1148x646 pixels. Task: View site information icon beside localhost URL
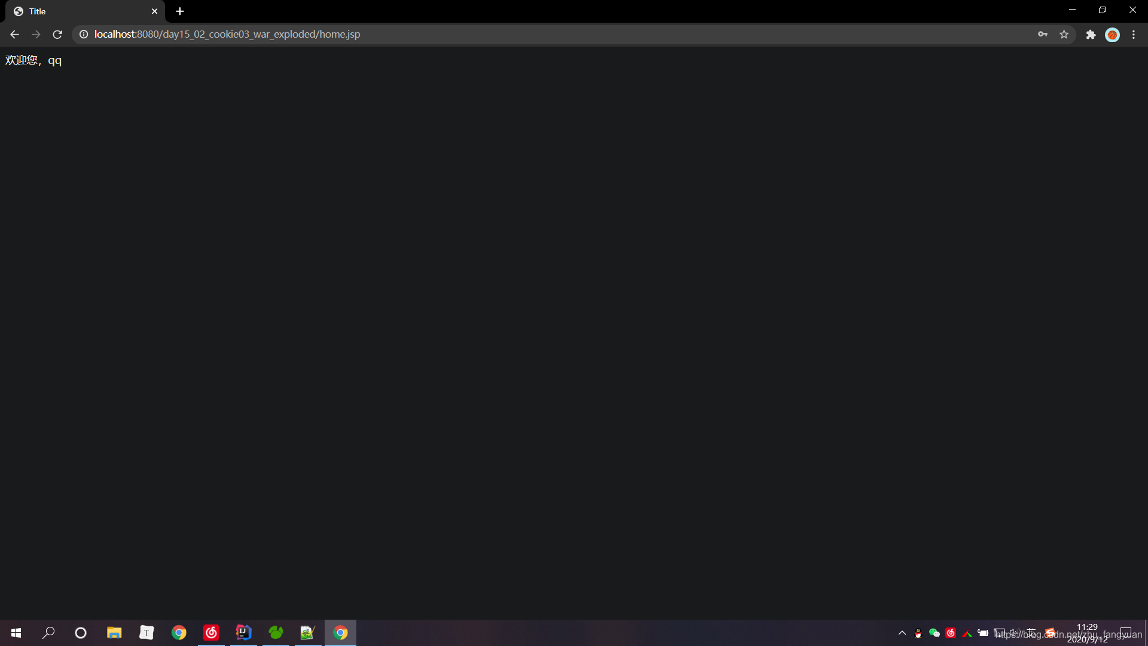pyautogui.click(x=84, y=35)
